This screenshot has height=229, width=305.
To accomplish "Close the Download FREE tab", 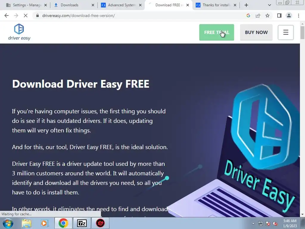I will 188,5.
